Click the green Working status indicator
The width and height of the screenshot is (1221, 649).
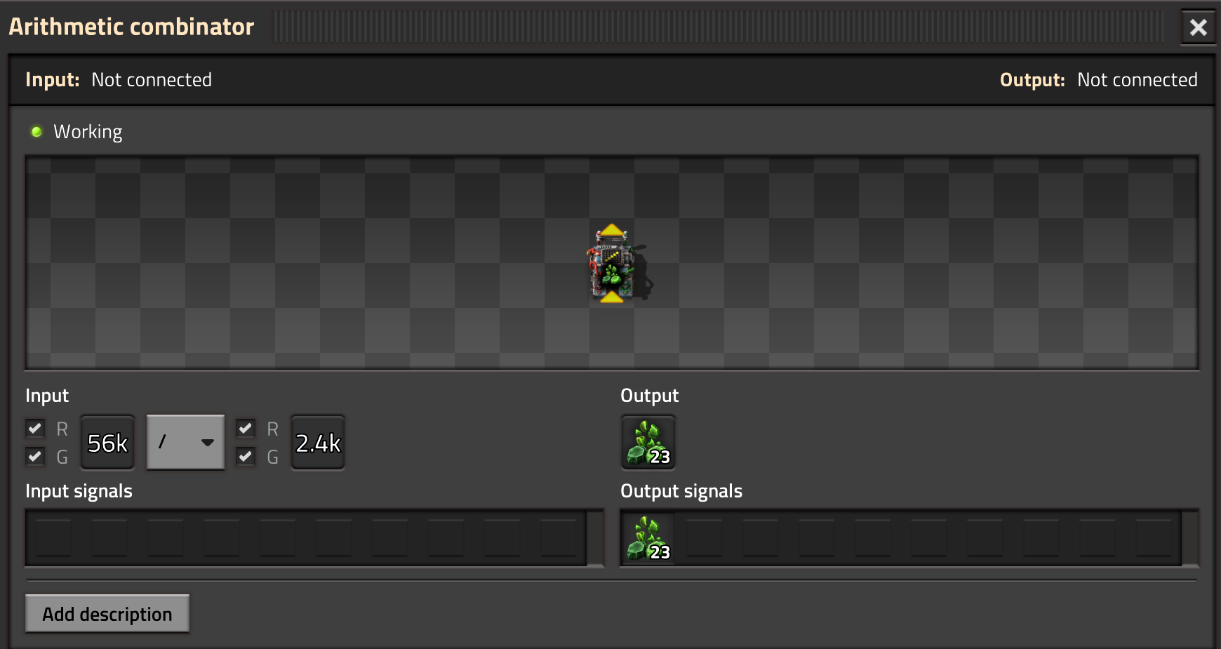pos(36,131)
